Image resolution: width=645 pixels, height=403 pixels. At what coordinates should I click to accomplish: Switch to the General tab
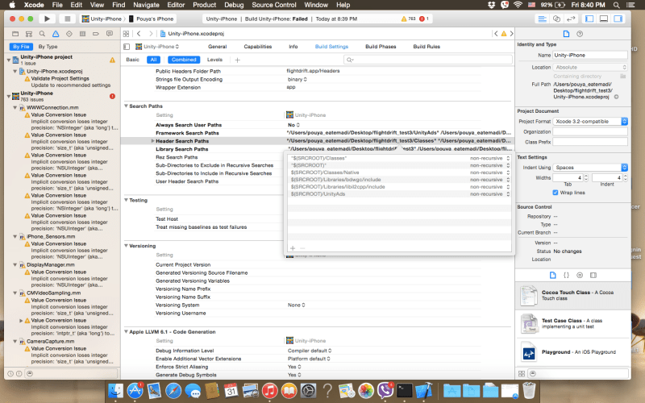pos(217,47)
